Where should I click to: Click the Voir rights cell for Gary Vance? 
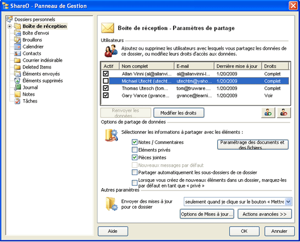pyautogui.click(x=268, y=96)
